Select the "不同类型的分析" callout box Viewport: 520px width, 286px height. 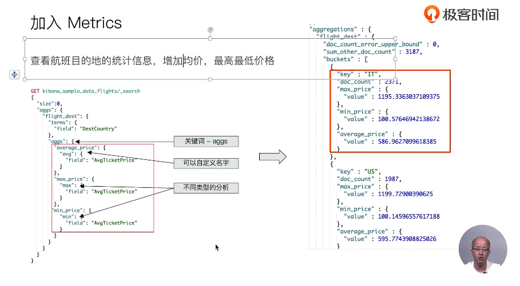point(205,187)
